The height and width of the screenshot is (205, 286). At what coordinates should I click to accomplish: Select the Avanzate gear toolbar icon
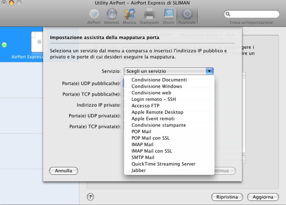point(187,17)
